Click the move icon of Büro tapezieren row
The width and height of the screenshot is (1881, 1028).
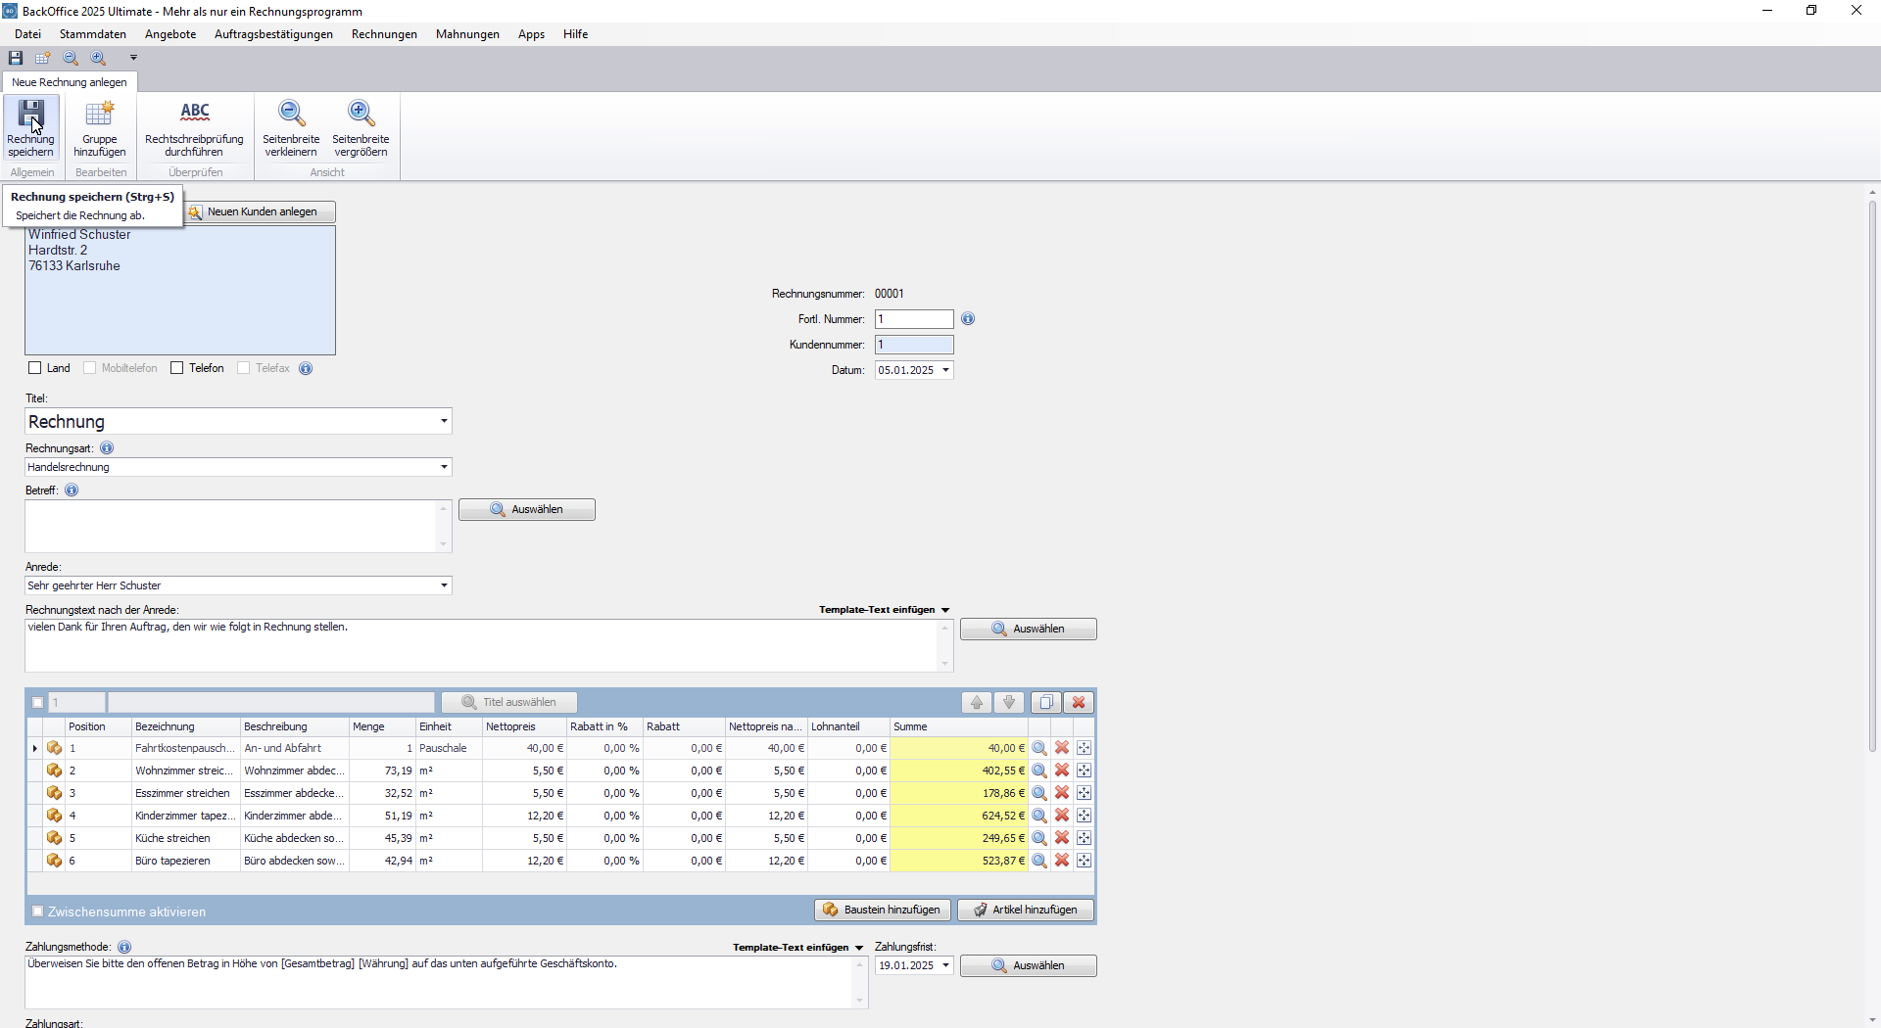point(1084,861)
